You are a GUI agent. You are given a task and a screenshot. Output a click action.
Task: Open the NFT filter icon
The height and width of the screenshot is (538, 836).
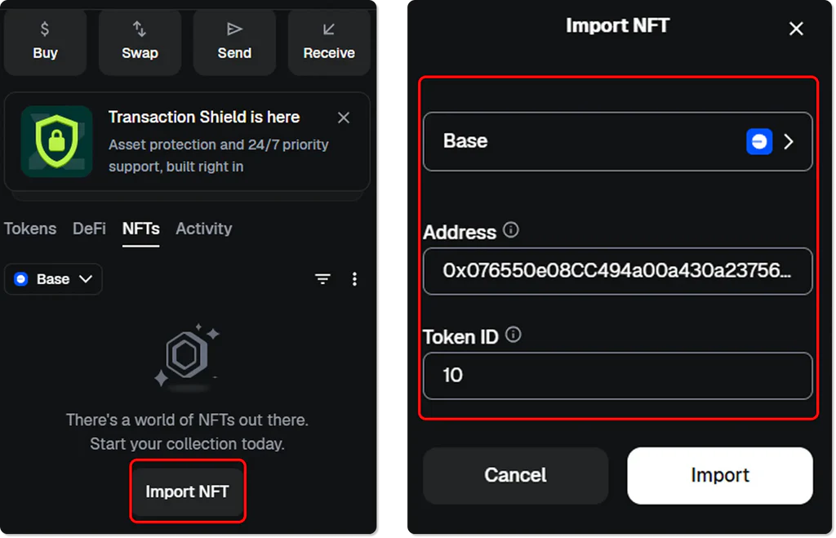(323, 279)
